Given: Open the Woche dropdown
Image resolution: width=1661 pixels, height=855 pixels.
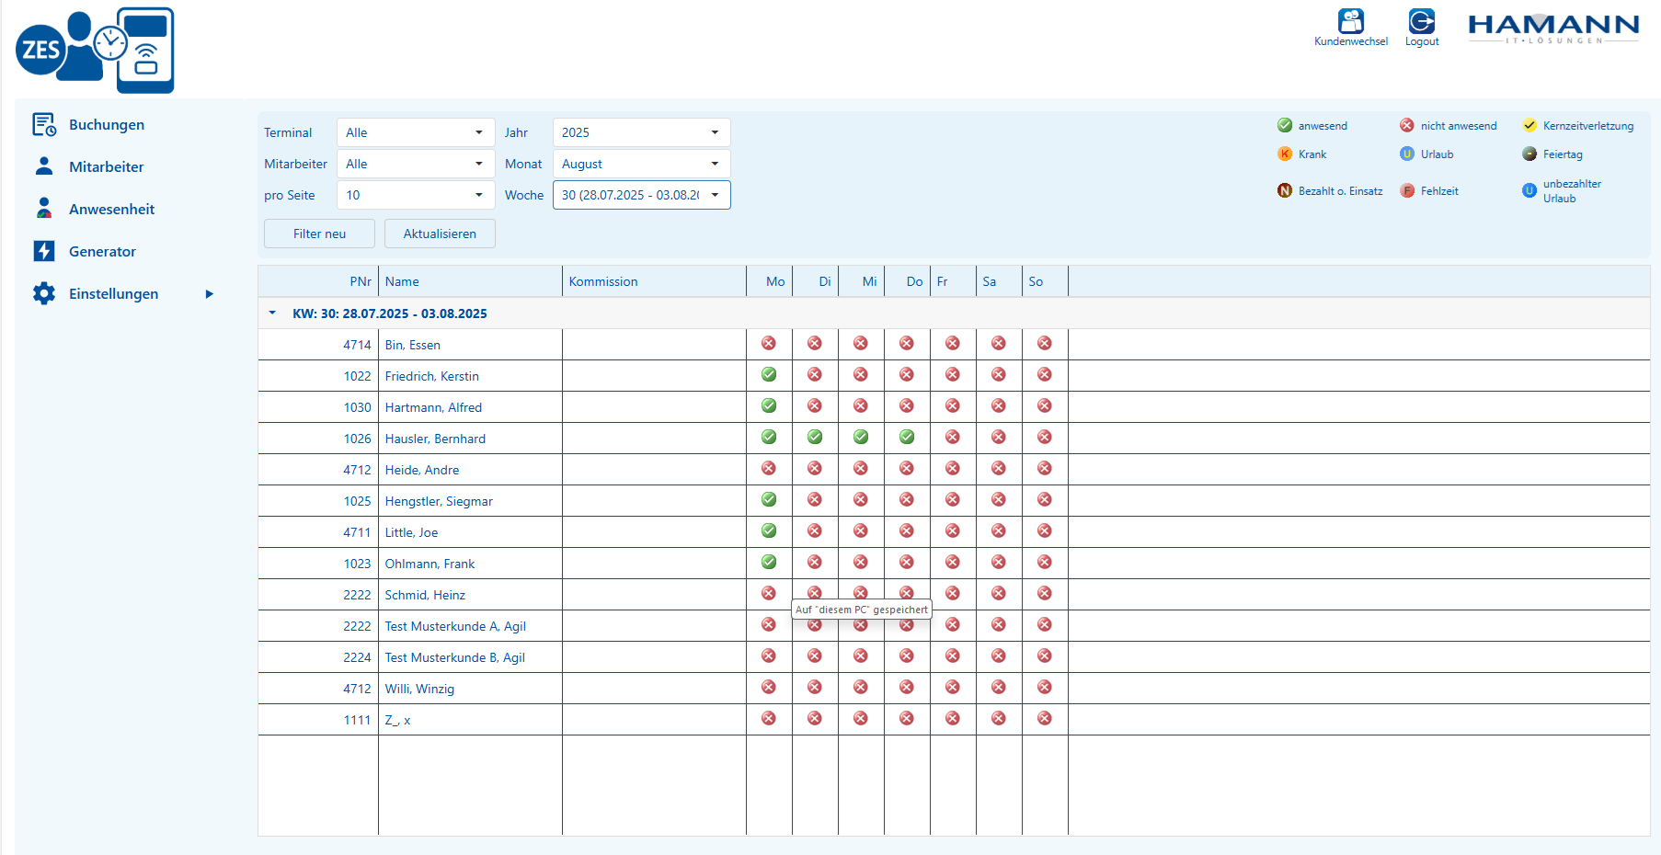Looking at the screenshot, I should (x=641, y=195).
